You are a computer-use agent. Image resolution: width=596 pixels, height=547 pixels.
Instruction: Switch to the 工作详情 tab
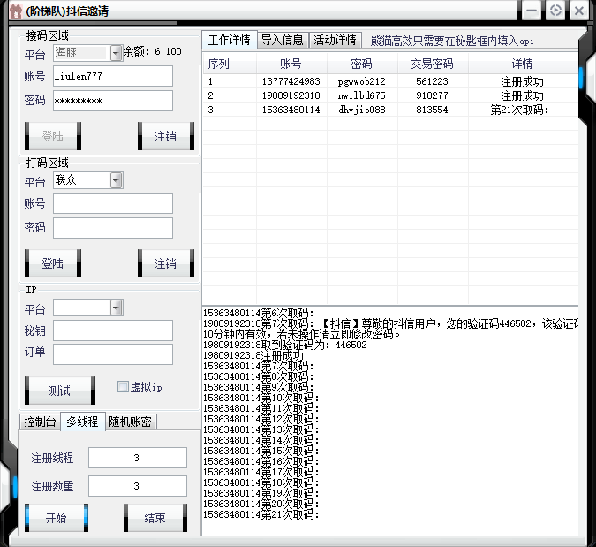[230, 40]
